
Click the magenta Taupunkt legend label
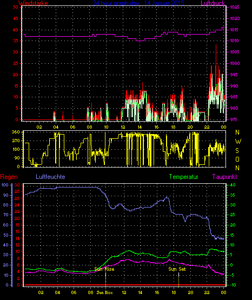[x=224, y=177]
